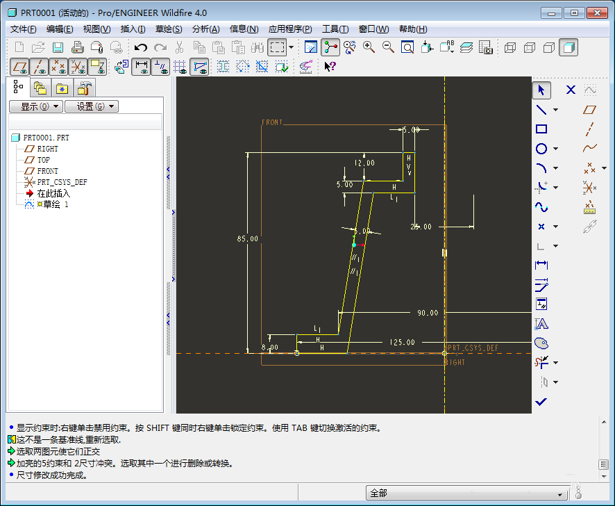Toggle sketch constraint display

160,67
